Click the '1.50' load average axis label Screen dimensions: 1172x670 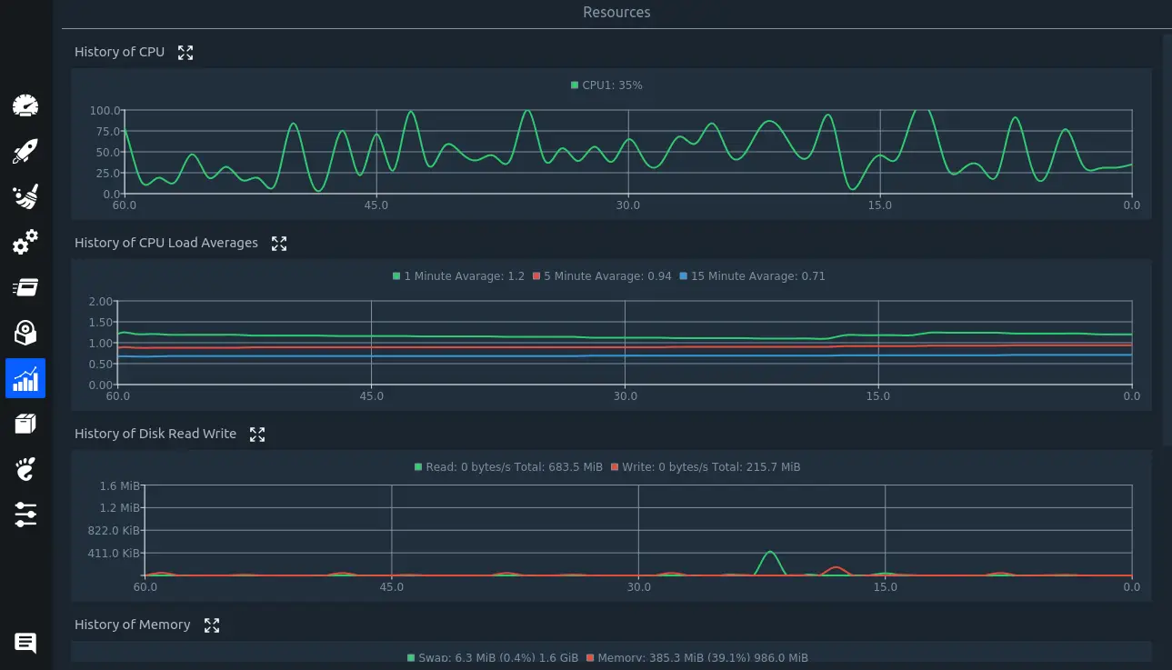[x=101, y=322]
